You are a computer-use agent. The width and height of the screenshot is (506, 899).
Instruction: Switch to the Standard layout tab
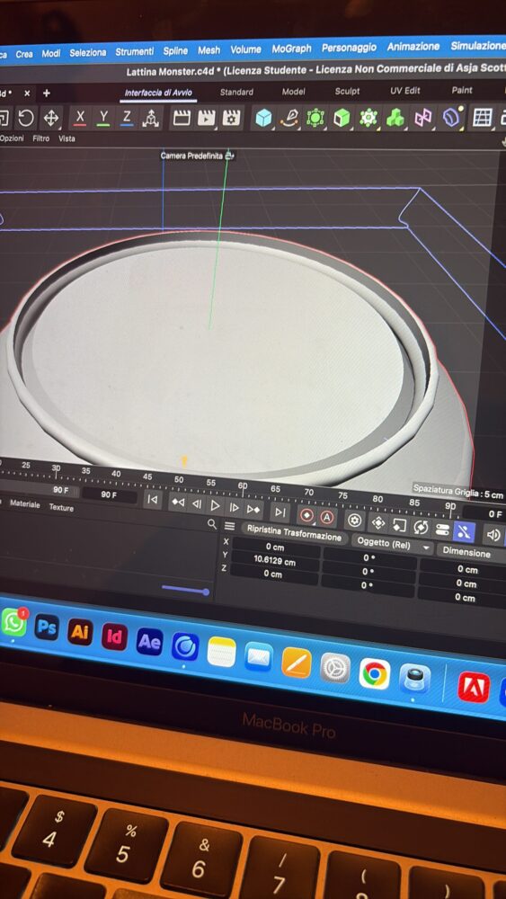pos(236,92)
